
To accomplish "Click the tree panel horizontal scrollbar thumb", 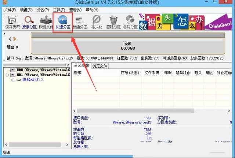I will point(35,145).
